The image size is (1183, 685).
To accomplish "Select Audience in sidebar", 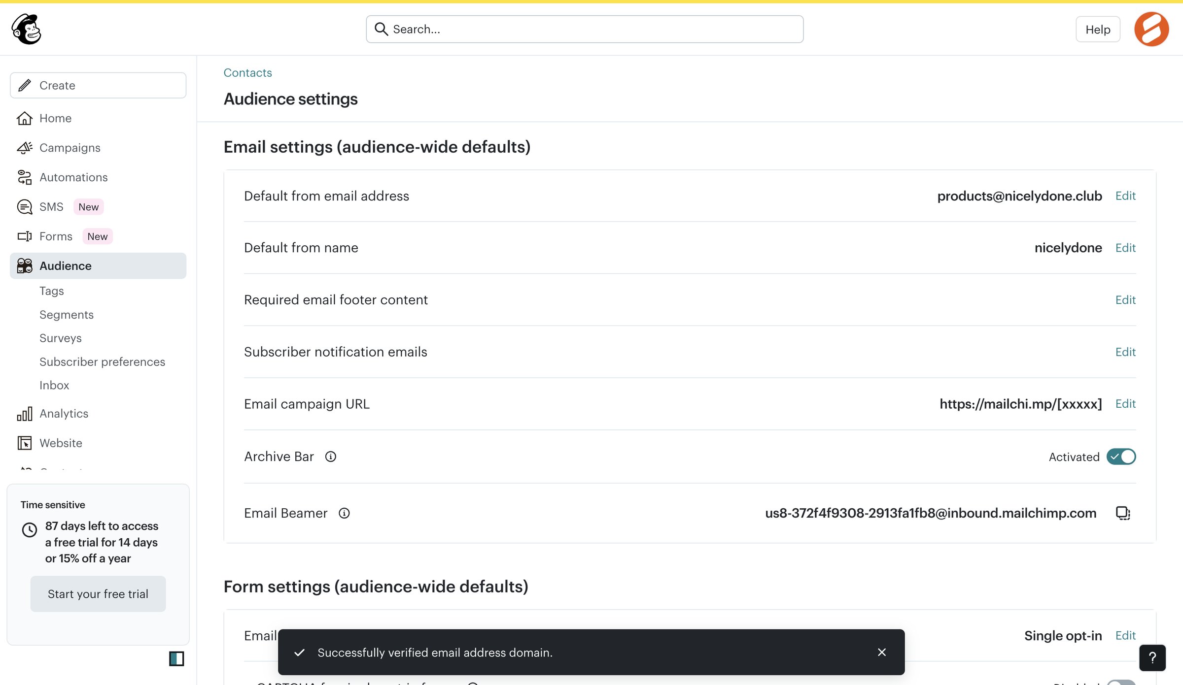I will (98, 266).
